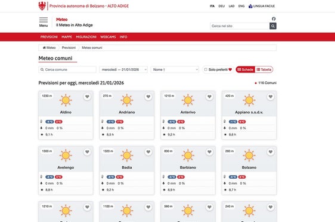The height and width of the screenshot is (222, 335).
Task: Open the date dropdown mercoledì 21/01/2026
Action: point(123,69)
